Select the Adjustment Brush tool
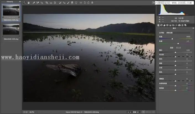 68,2
